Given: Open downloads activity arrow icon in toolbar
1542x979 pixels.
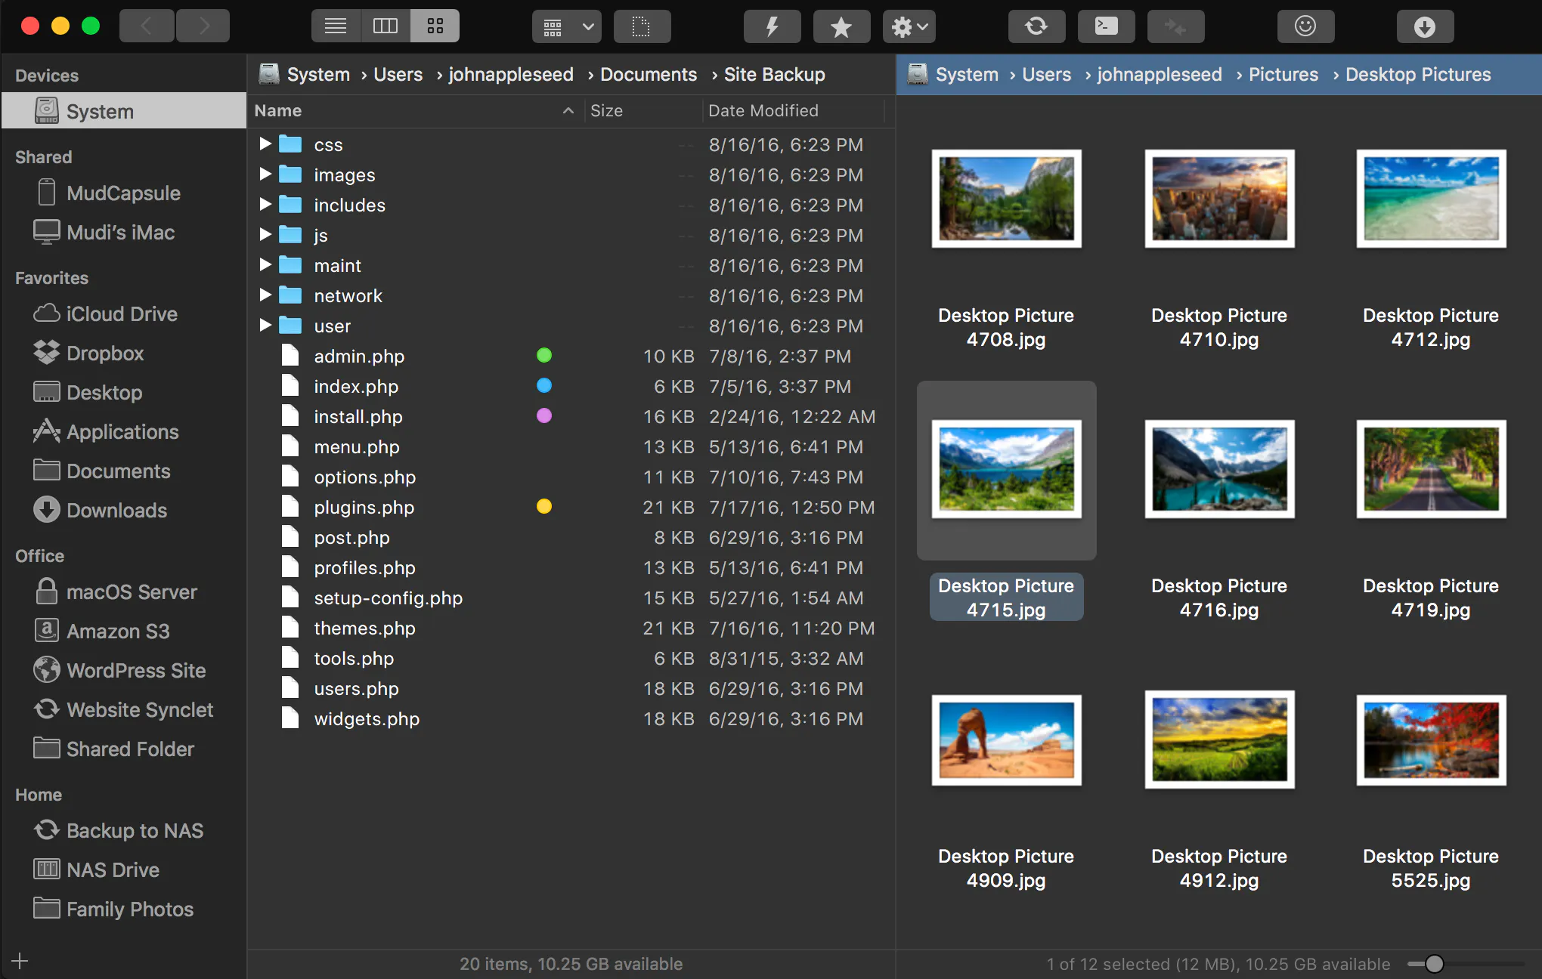Looking at the screenshot, I should click(x=1425, y=27).
